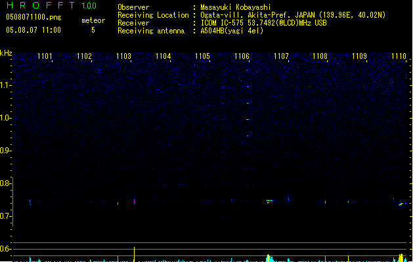Click the 1106 time axis label

click(x=242, y=56)
